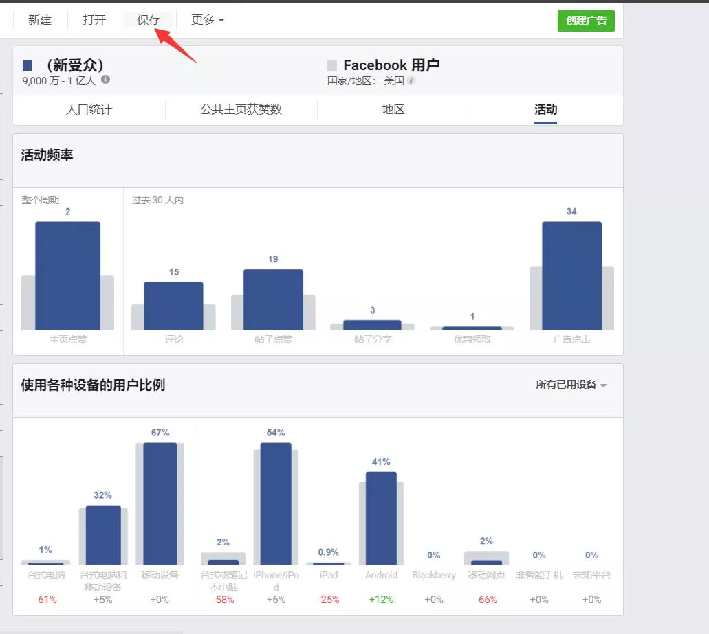The height and width of the screenshot is (634, 709).
Task: Click the Android bar showing 41%
Action: pos(381,518)
